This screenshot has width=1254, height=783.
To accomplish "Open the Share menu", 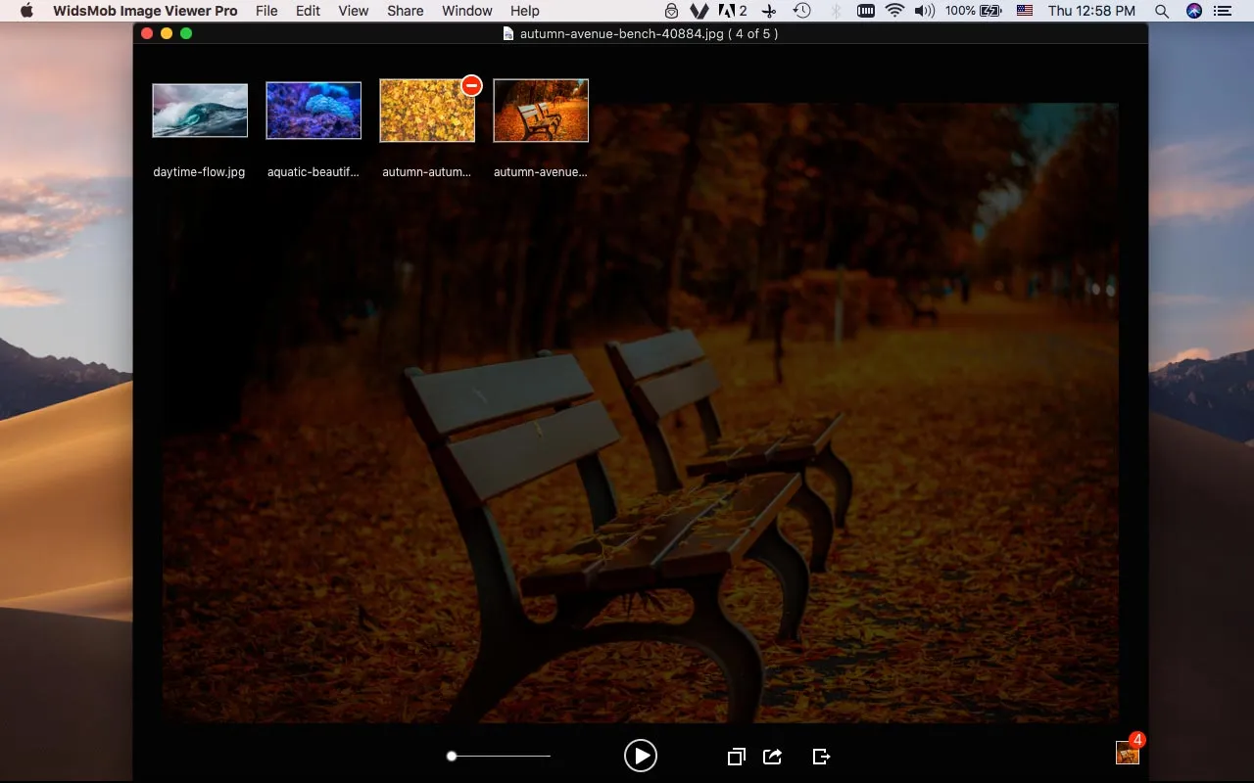I will point(405,11).
